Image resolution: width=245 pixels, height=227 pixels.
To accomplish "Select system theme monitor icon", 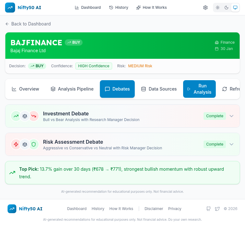I will (x=235, y=8).
